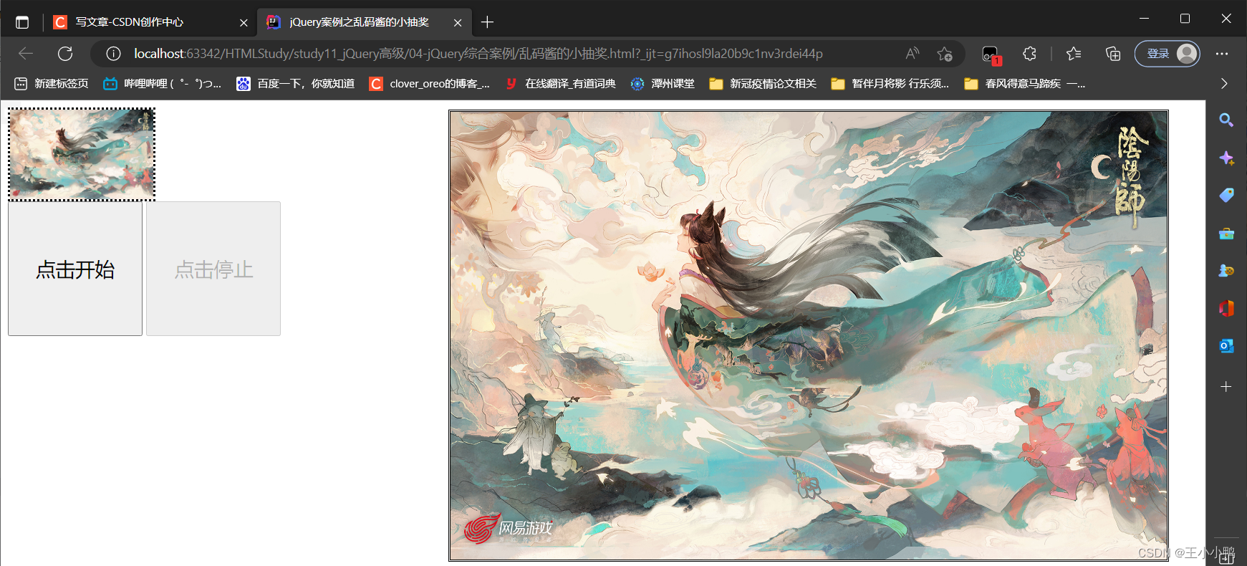Open the 百度一下，你就知道 bookmark
Viewport: 1247px width, 566px height.
pyautogui.click(x=296, y=84)
